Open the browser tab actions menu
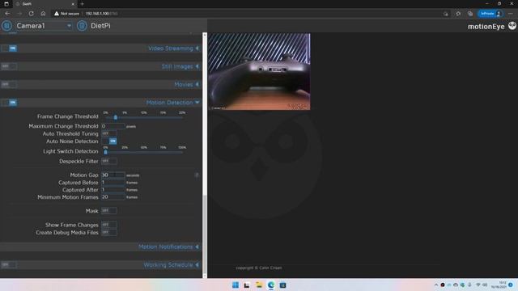The image size is (518, 291). coord(6,4)
